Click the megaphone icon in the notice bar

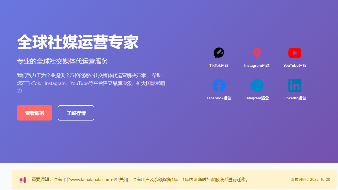(23, 179)
